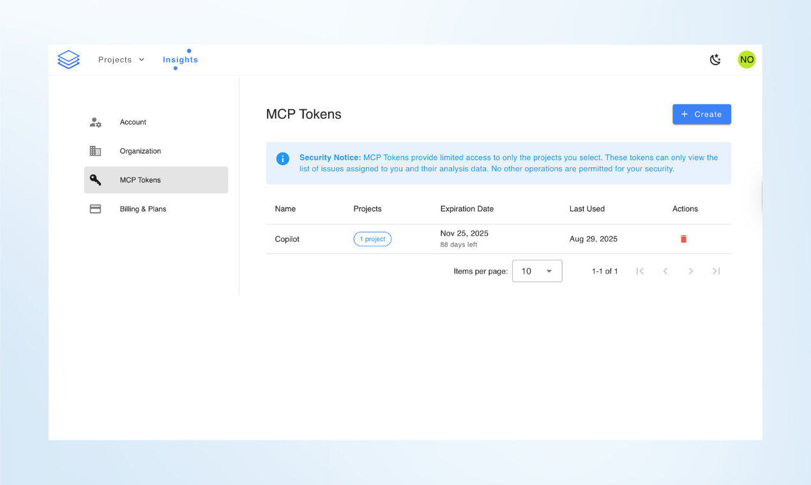The height and width of the screenshot is (485, 811).
Task: Click the Copilot token name
Action: point(287,239)
